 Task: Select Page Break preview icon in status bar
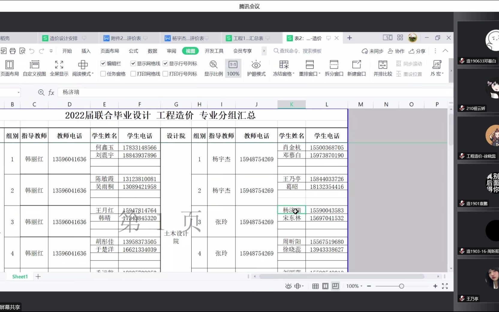click(336, 286)
